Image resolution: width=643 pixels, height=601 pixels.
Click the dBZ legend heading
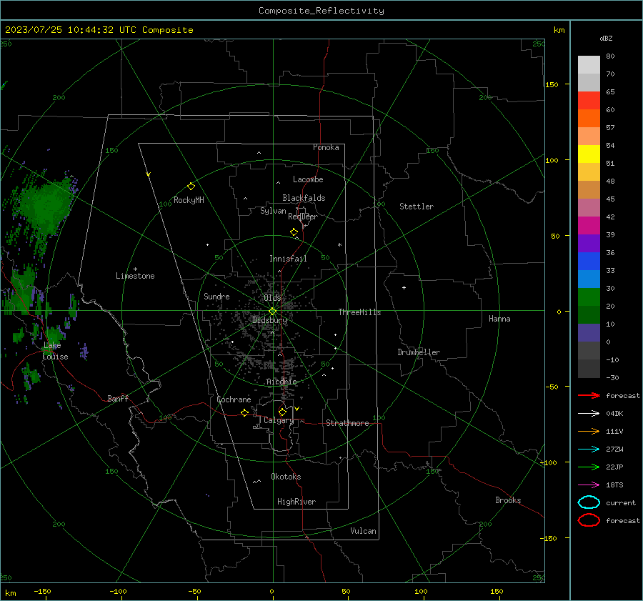pyautogui.click(x=606, y=38)
